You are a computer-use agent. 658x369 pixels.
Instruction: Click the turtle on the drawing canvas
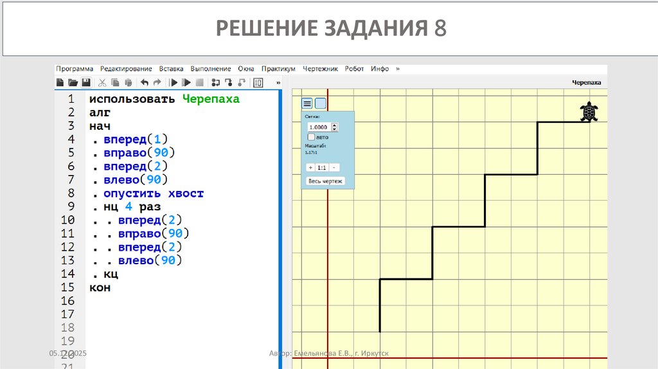[x=589, y=112]
